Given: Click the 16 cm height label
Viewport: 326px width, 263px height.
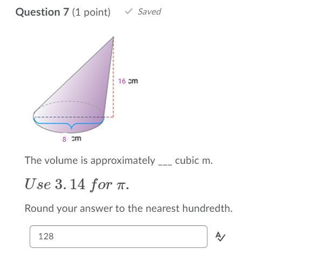Looking at the screenshot, I should click(128, 81).
